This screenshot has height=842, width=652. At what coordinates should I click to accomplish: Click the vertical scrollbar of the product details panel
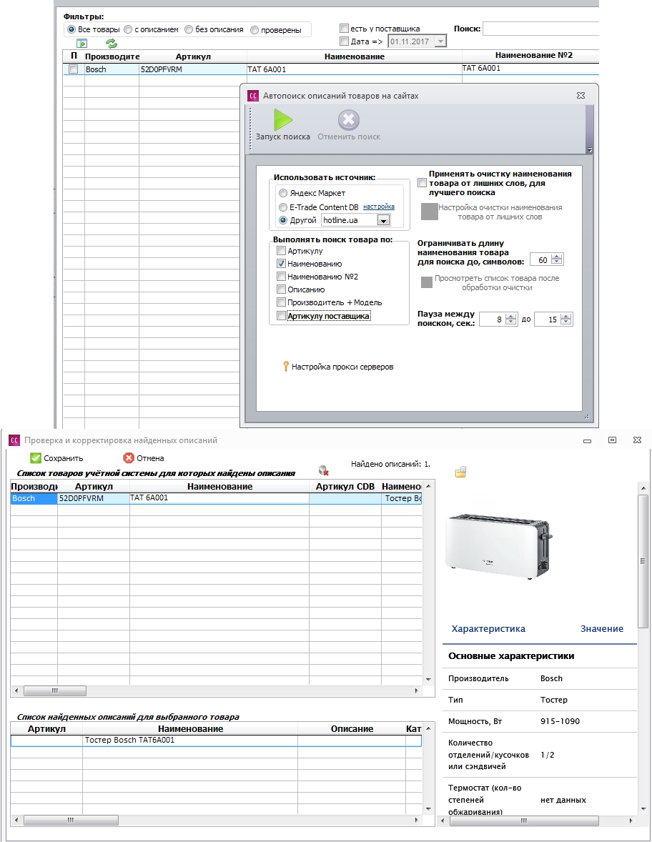pyautogui.click(x=643, y=561)
